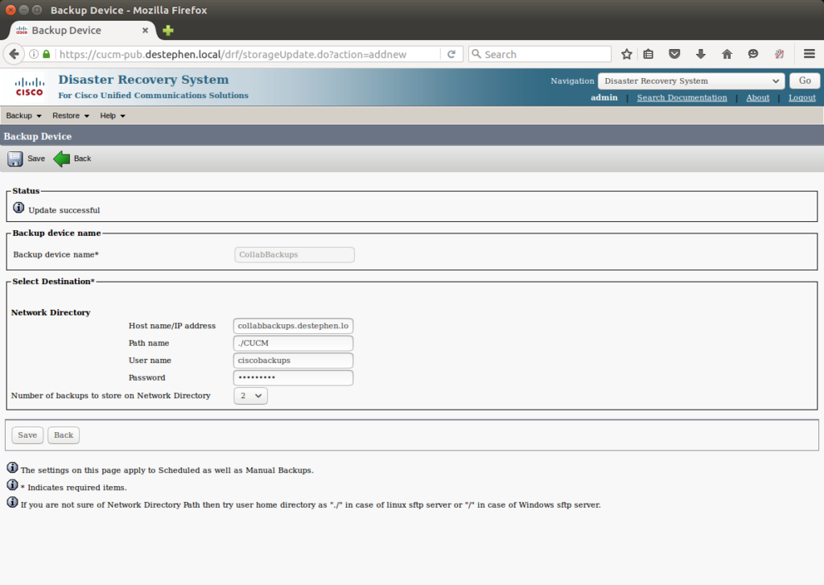Reload the page with the refresh icon
The width and height of the screenshot is (824, 585).
451,54
